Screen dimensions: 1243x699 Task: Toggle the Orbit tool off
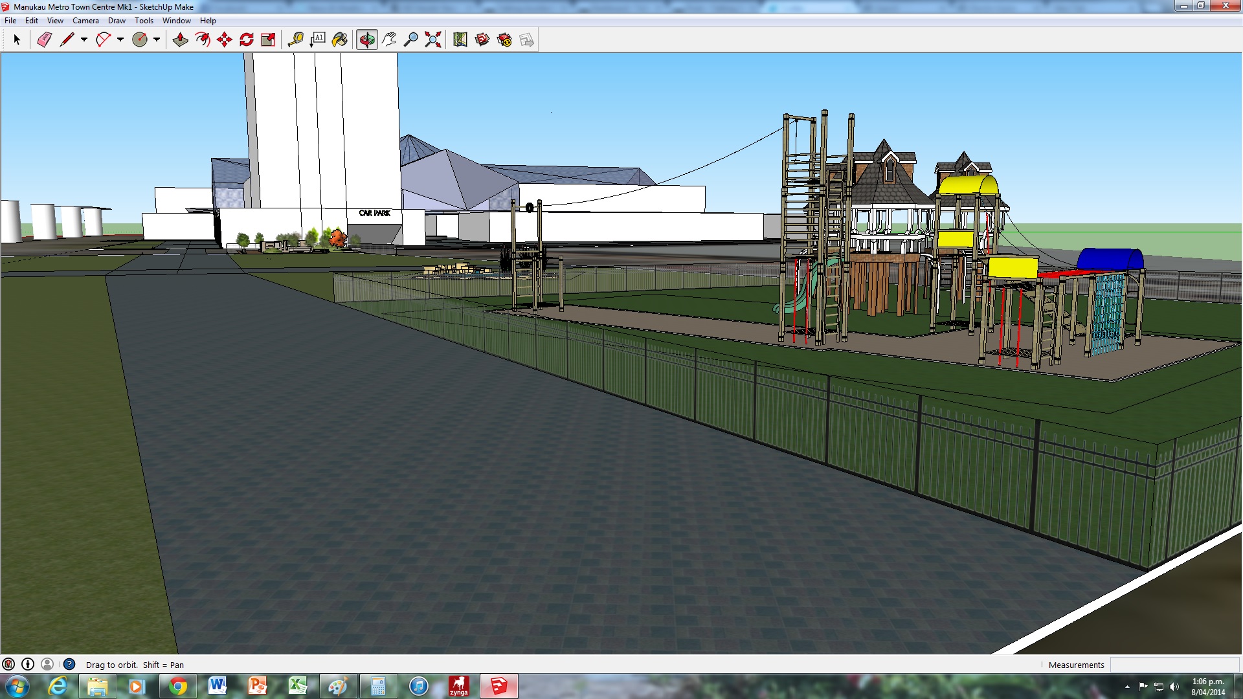(367, 40)
